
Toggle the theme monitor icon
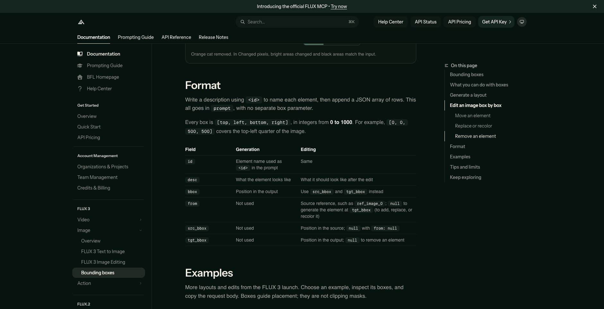[522, 22]
